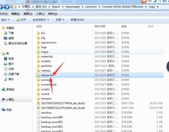Open Recent Places in sidebar
The height and width of the screenshot is (132, 169).
point(15,43)
